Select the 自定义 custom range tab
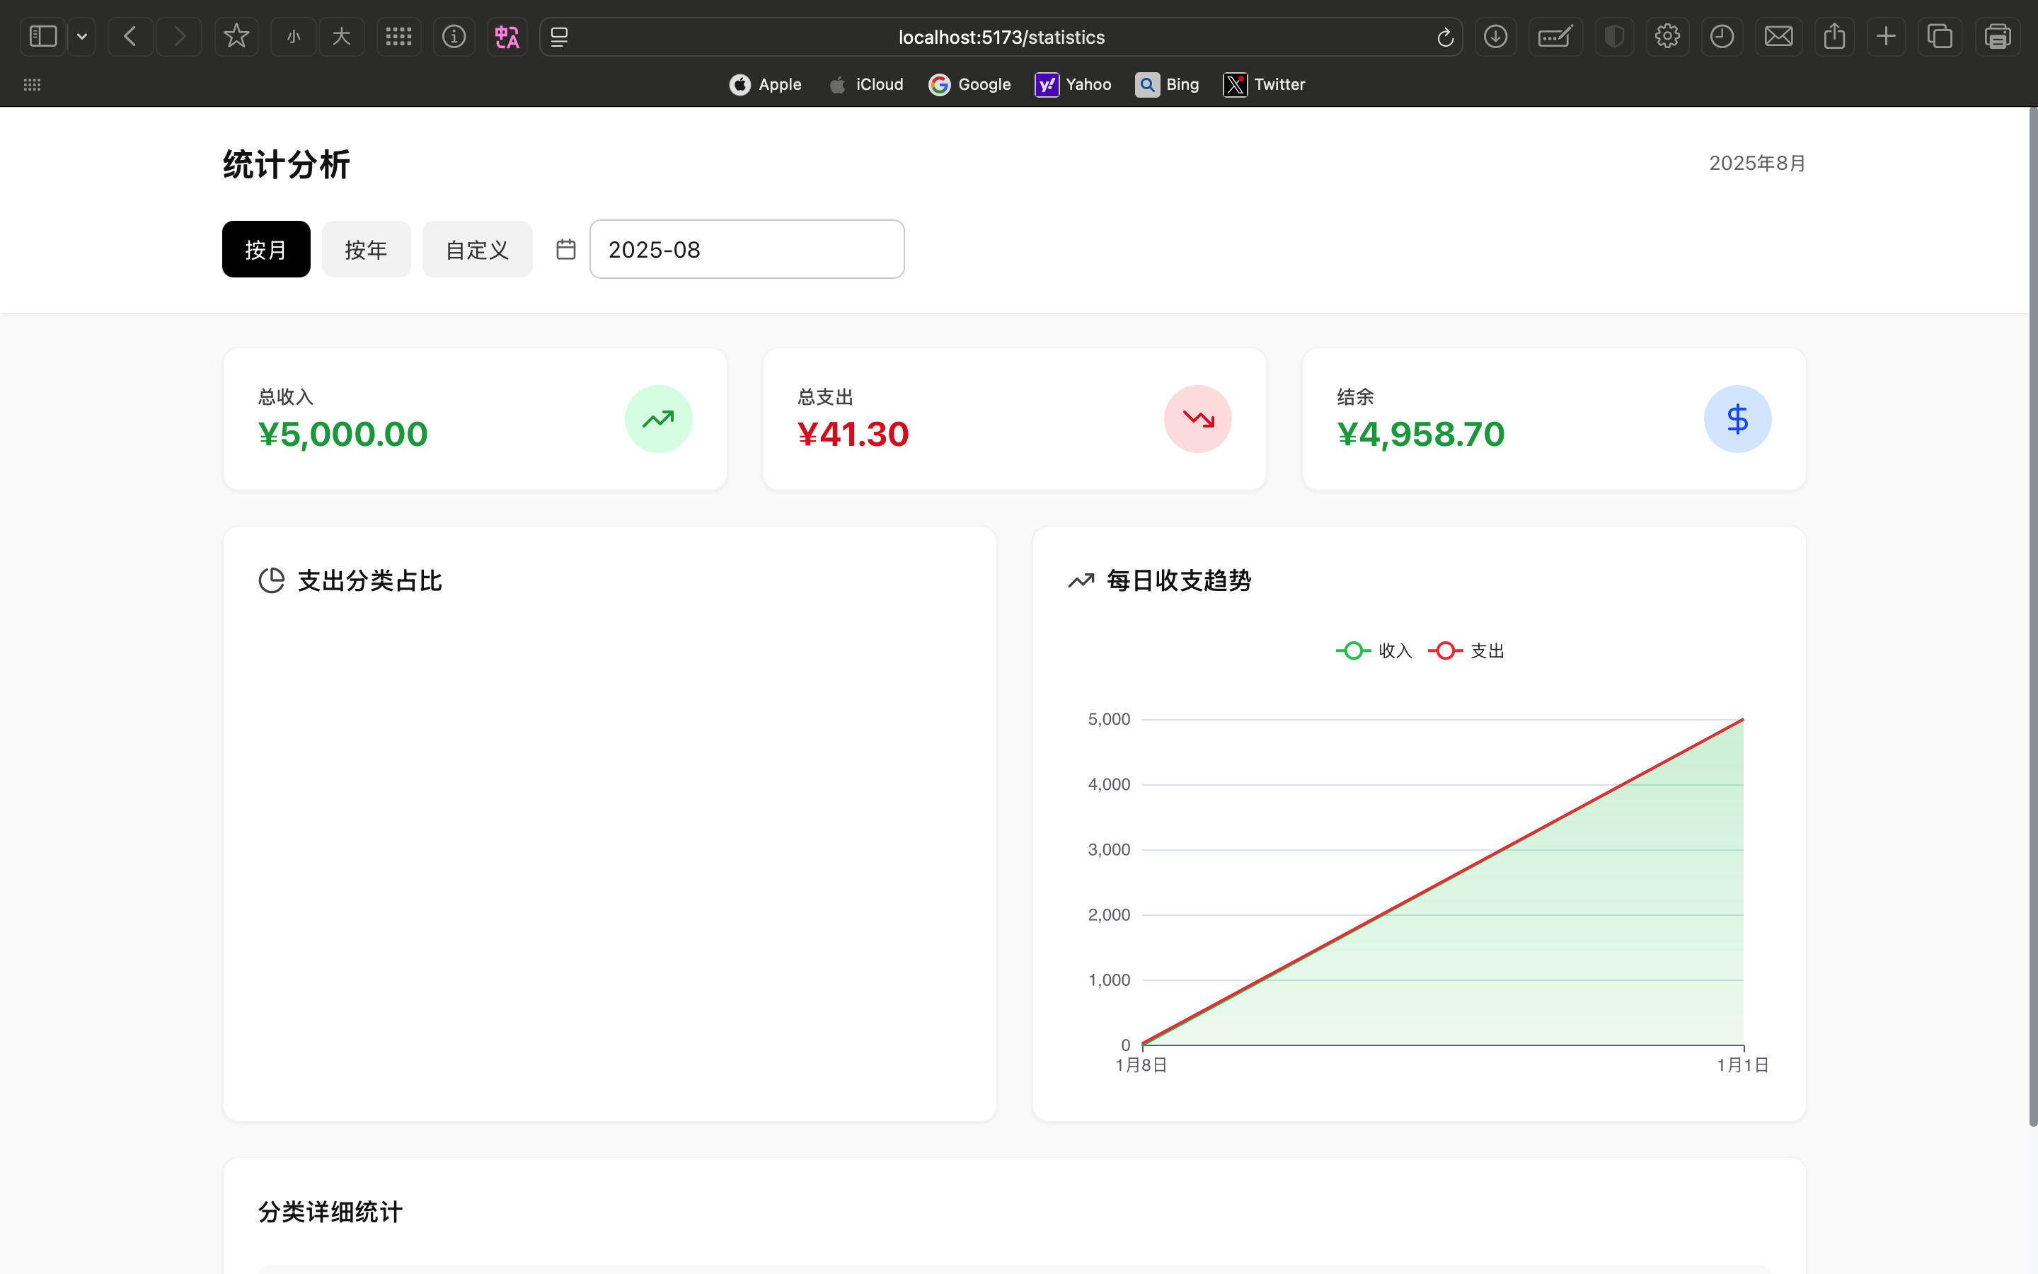This screenshot has width=2038, height=1274. 478,249
